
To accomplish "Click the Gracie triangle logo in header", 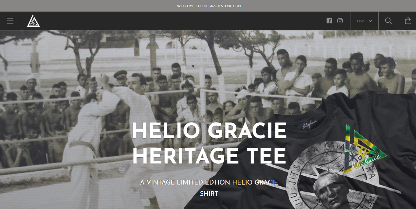I will pyautogui.click(x=34, y=21).
